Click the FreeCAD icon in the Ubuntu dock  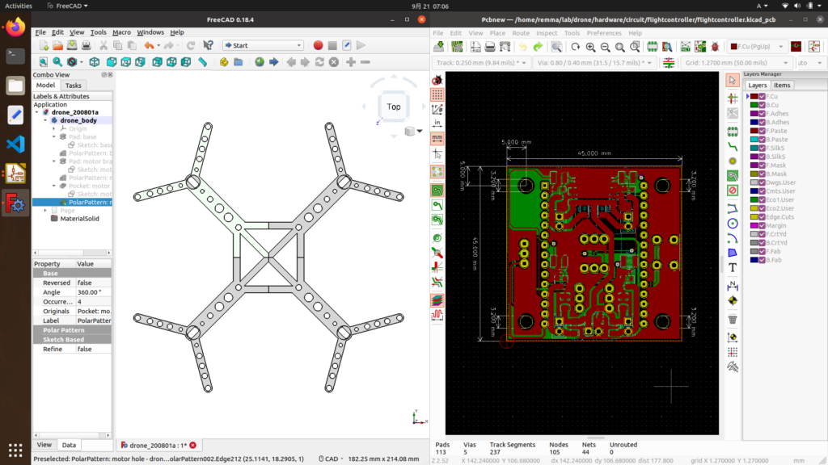14,203
